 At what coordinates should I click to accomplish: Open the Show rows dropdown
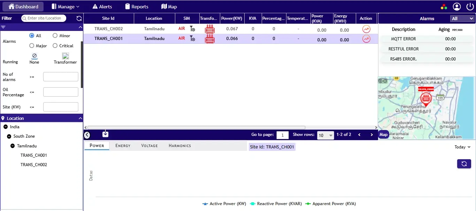pos(325,135)
